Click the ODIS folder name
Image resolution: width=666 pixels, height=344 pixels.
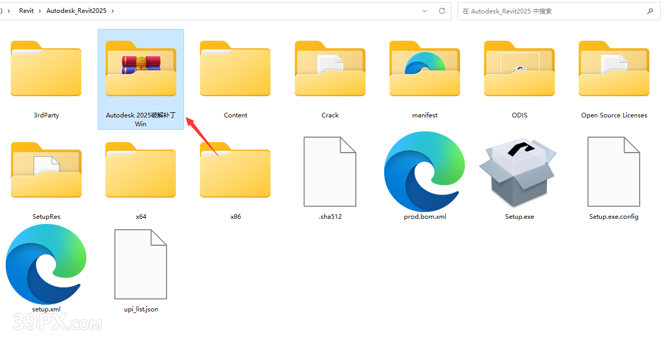(519, 115)
